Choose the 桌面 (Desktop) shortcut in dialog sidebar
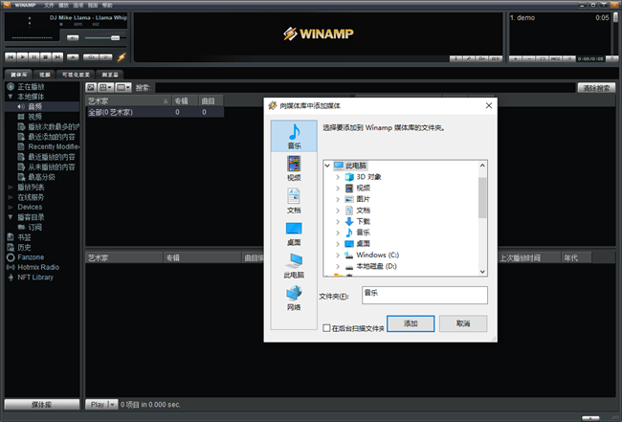The image size is (622, 422). click(294, 233)
